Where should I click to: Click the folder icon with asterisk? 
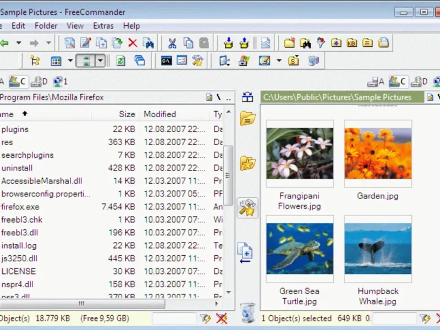click(336, 43)
